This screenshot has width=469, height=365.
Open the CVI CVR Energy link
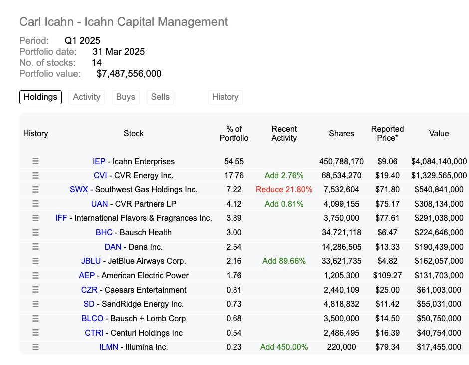point(133,175)
